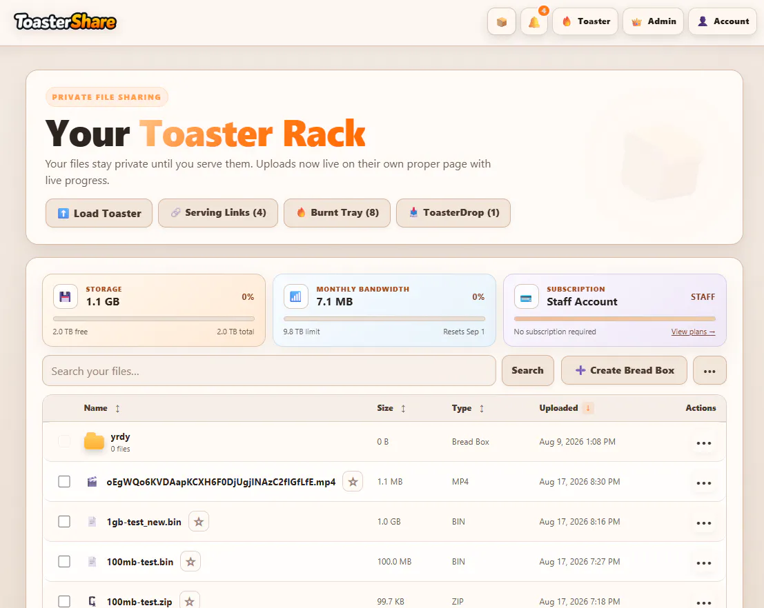The width and height of the screenshot is (764, 608).
Task: Click the yrdy folder icon
Action: point(94,441)
